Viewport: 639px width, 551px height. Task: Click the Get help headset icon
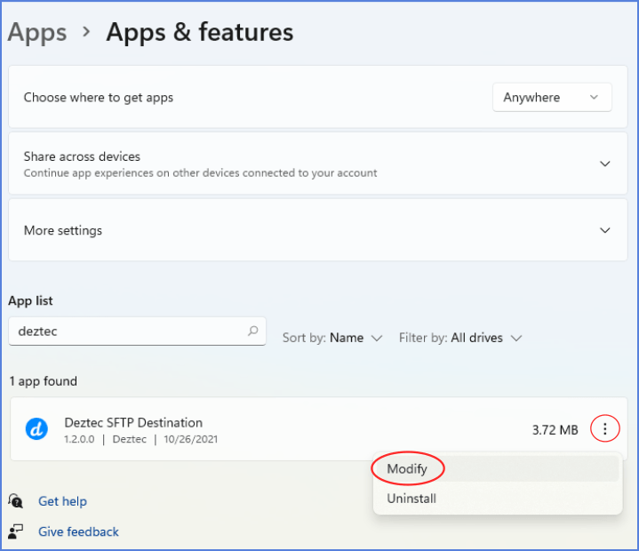pyautogui.click(x=15, y=501)
